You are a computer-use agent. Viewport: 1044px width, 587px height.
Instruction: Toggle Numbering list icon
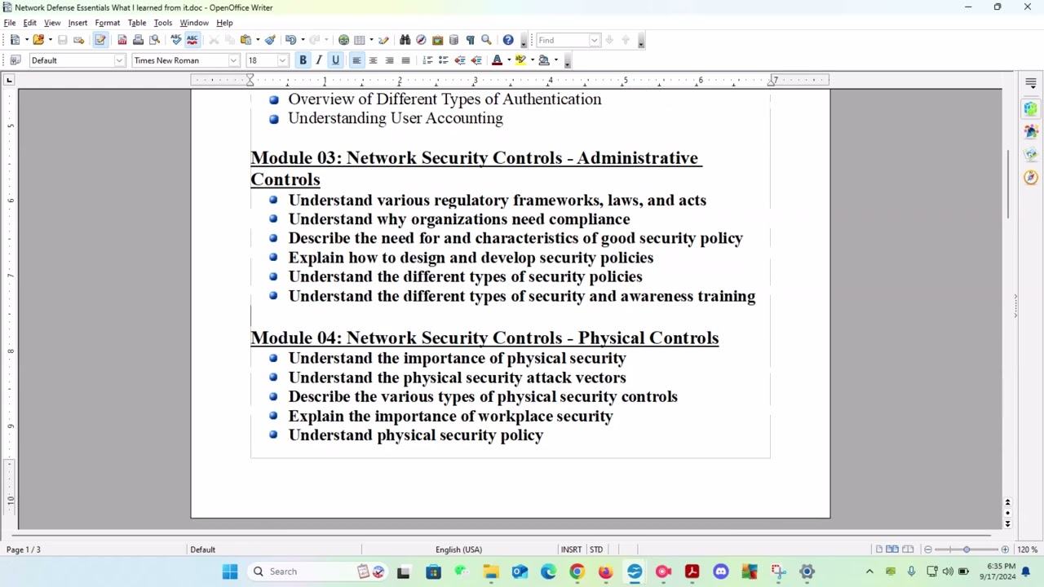click(427, 60)
